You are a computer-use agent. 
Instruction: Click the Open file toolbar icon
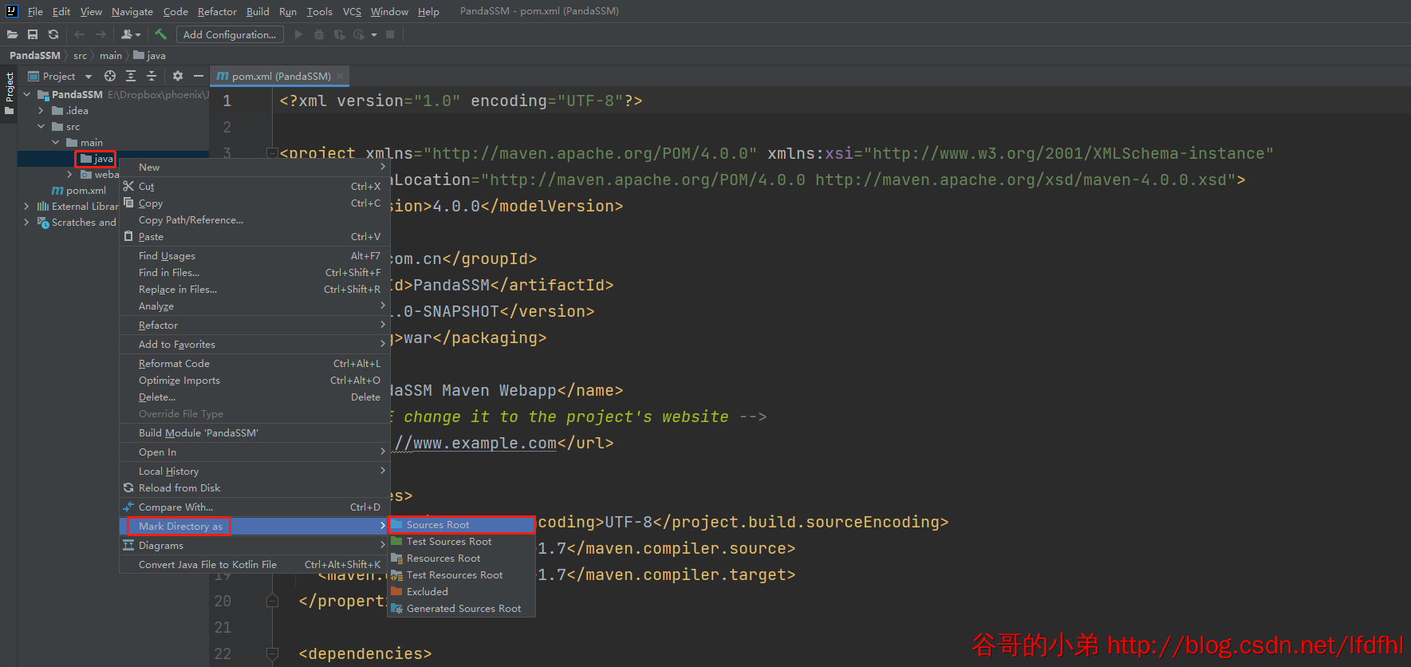(12, 34)
